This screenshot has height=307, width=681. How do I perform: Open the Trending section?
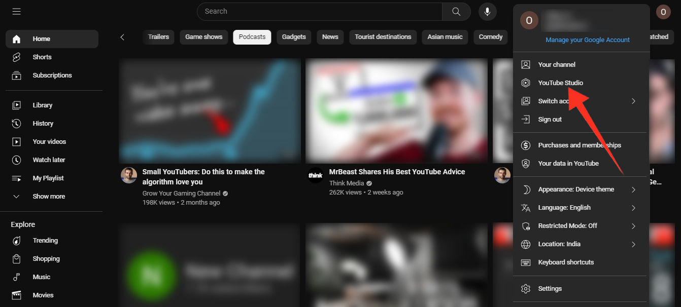45,240
